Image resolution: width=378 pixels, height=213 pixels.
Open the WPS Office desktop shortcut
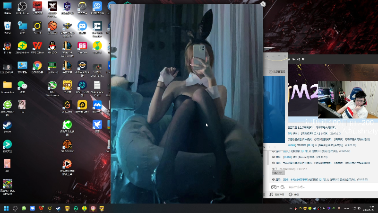click(37, 47)
